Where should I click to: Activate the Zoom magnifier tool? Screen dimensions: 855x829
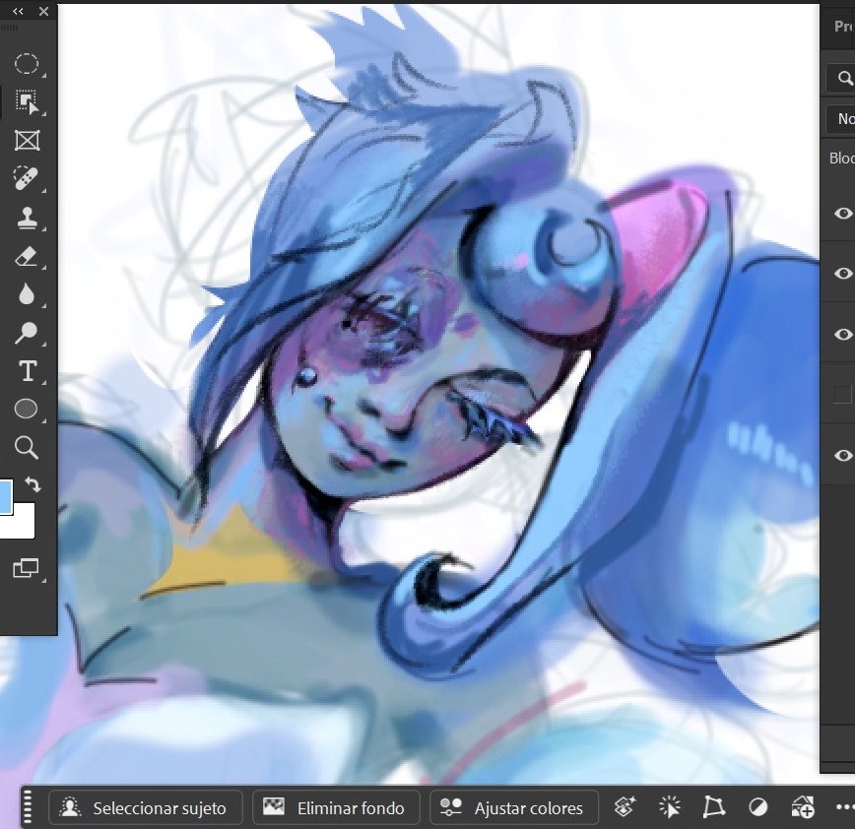[x=27, y=447]
